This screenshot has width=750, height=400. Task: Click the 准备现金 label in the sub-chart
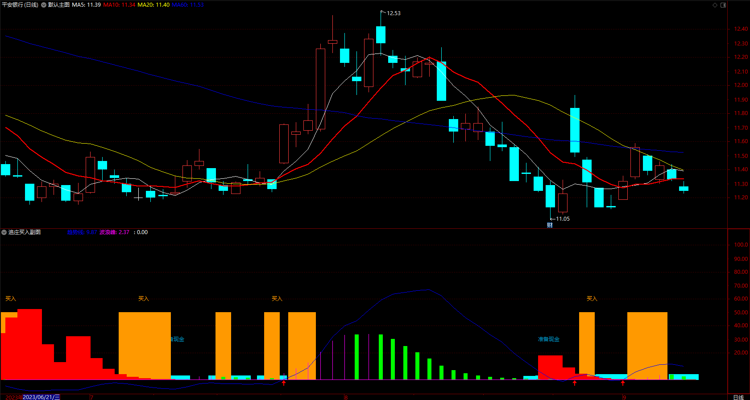(548, 339)
